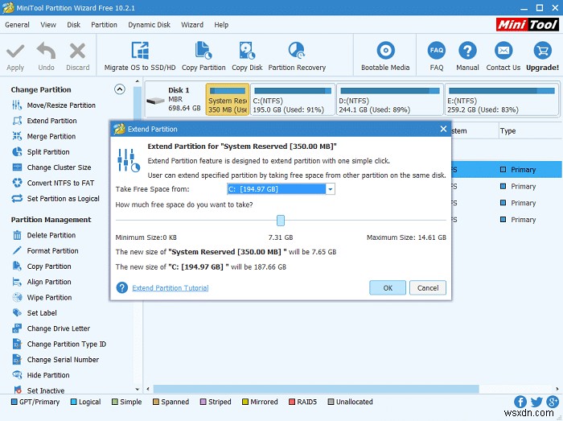This screenshot has width=563, height=421.
Task: Open the Extend Partition Tutorial link
Action: point(171,288)
